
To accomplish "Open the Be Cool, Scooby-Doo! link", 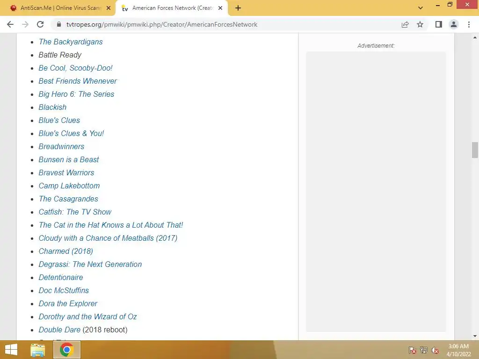I will (75, 68).
